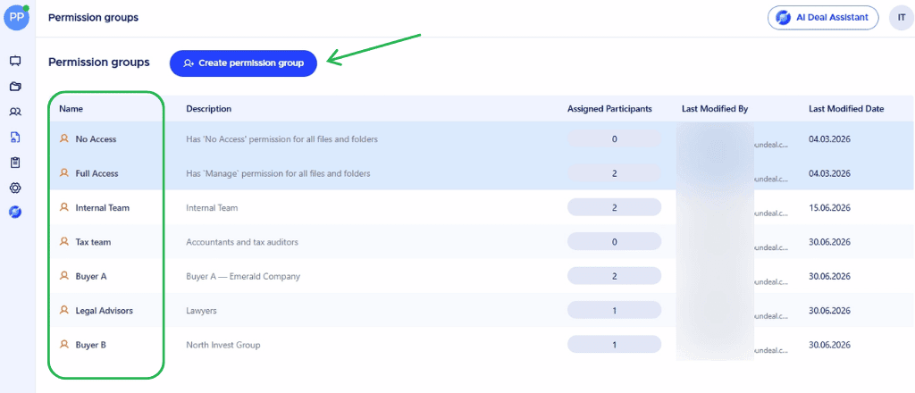915x393 pixels.
Task: Select the No Access group row
Action: [x=482, y=139]
